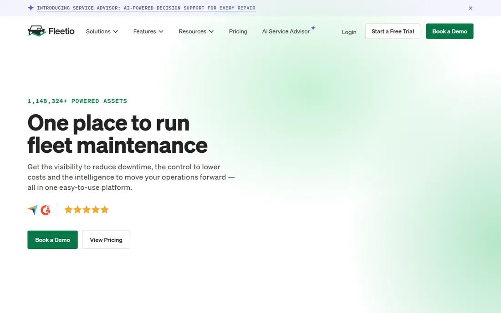The height and width of the screenshot is (313, 501).
Task: Expand the Features menu chevron
Action: click(x=161, y=31)
